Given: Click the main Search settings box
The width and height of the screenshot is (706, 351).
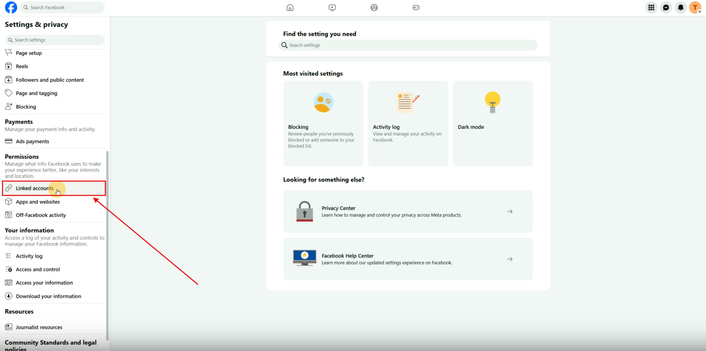Looking at the screenshot, I should pyautogui.click(x=408, y=45).
